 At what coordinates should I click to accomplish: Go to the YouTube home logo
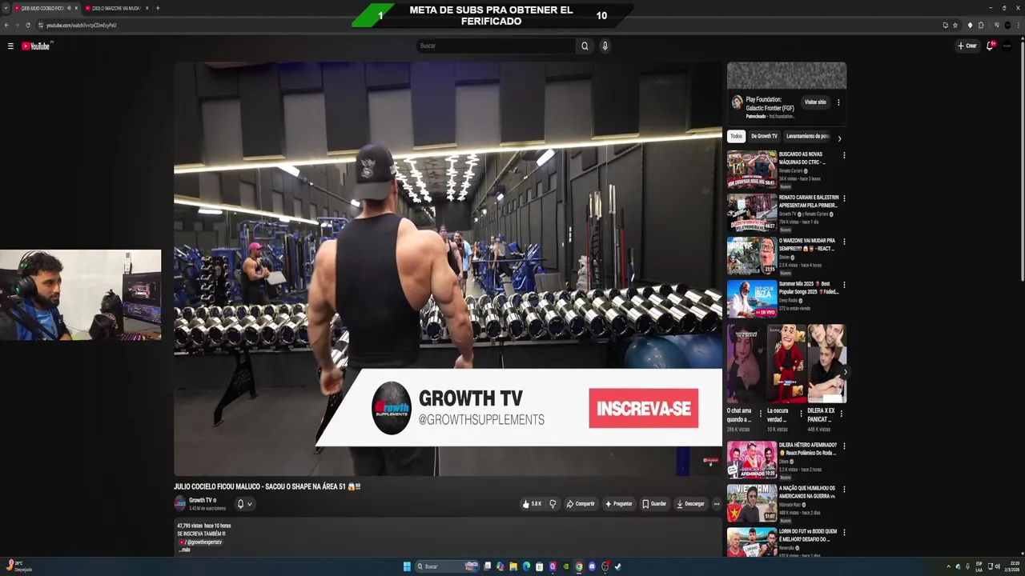point(36,46)
